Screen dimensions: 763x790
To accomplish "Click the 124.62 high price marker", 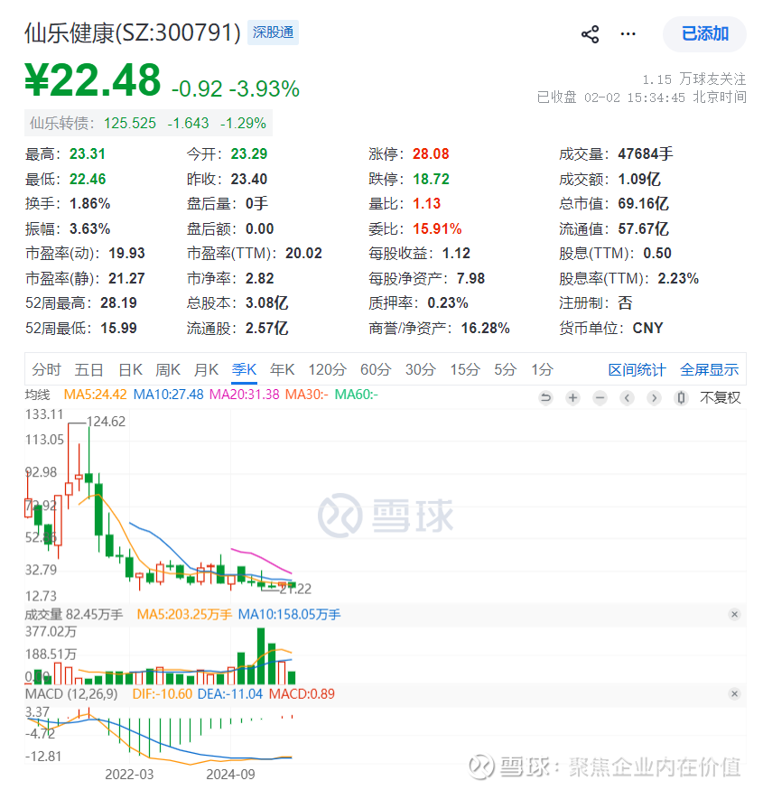I will tap(106, 422).
